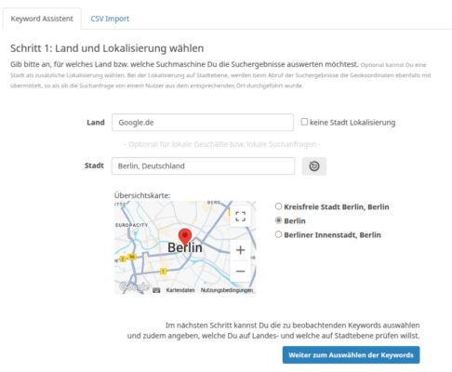This screenshot has height=372, width=452.
Task: Click 'Weiter zum Auswählen der Keywords' button
Action: [x=351, y=355]
